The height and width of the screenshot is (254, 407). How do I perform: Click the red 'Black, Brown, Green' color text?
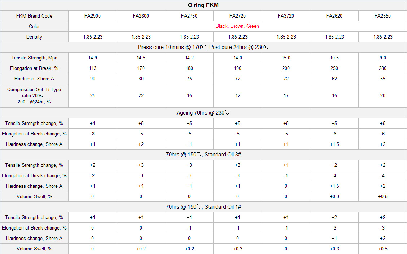[237, 26]
